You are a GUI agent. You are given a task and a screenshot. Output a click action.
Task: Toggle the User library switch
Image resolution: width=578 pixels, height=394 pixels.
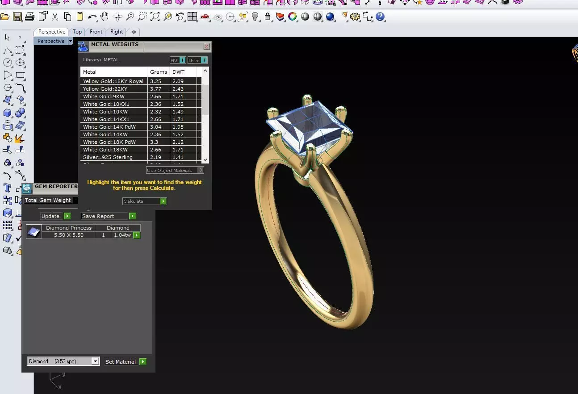(x=197, y=60)
